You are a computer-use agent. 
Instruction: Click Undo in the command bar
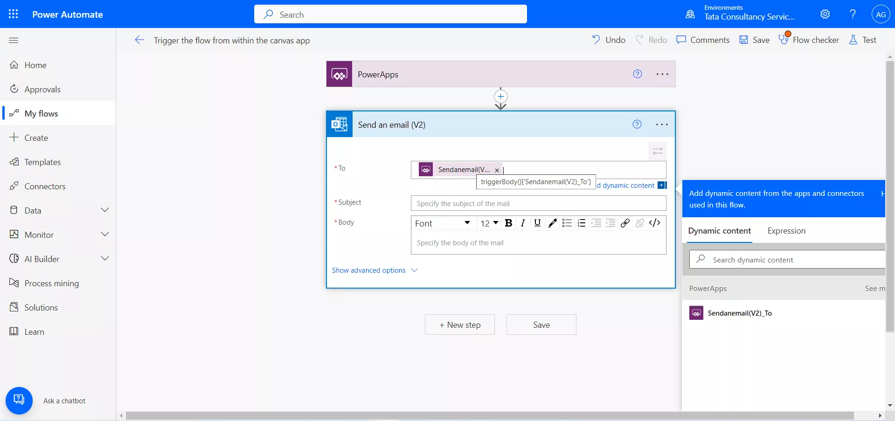pyautogui.click(x=609, y=40)
